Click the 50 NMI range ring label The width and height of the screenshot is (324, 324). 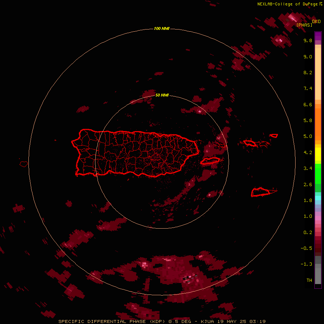pyautogui.click(x=162, y=95)
